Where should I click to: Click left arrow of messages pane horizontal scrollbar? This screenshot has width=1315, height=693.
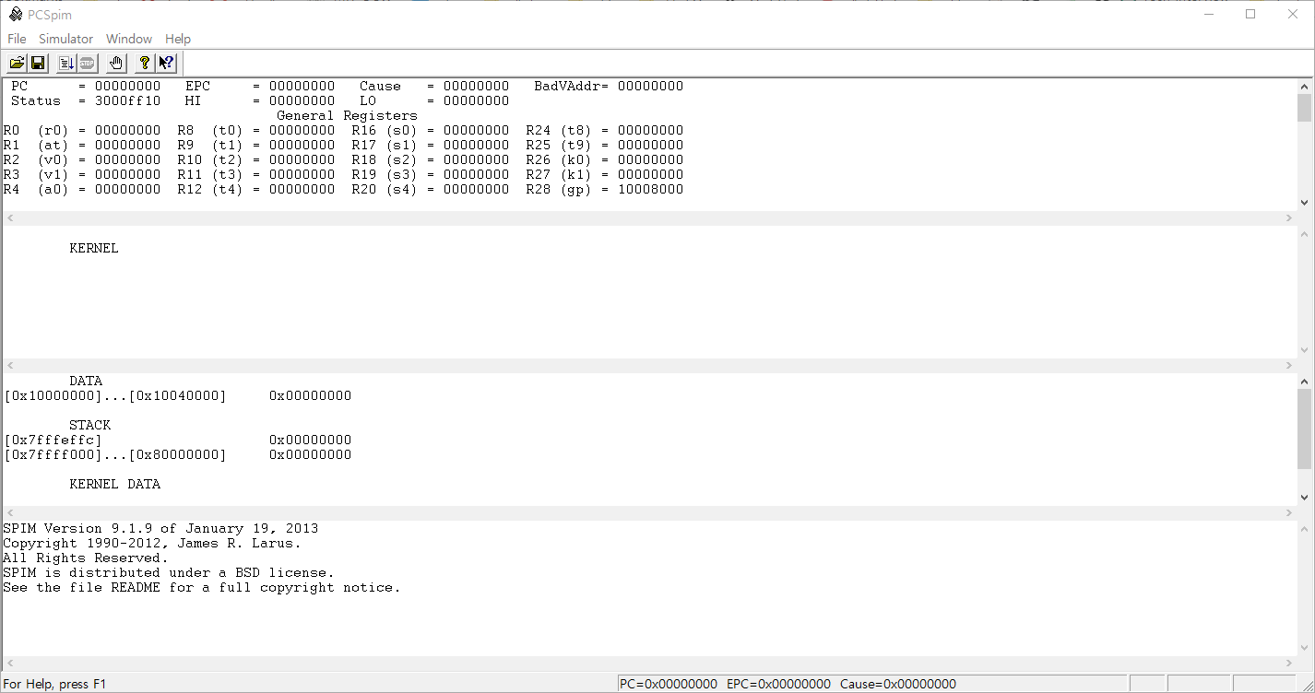click(10, 664)
